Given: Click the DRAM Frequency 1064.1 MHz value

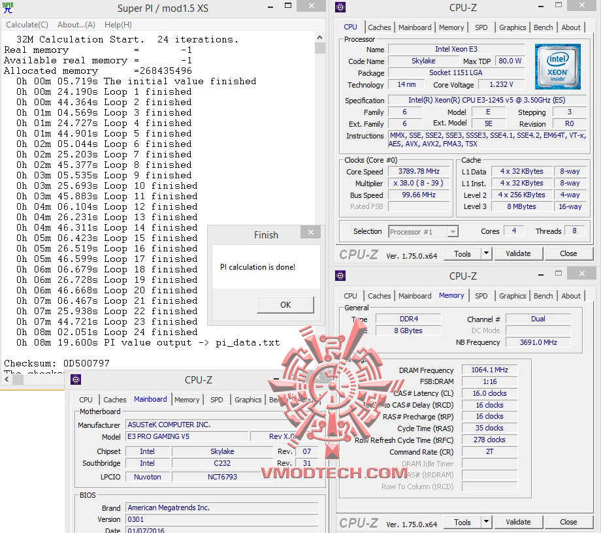Looking at the screenshot, I should 489,370.
